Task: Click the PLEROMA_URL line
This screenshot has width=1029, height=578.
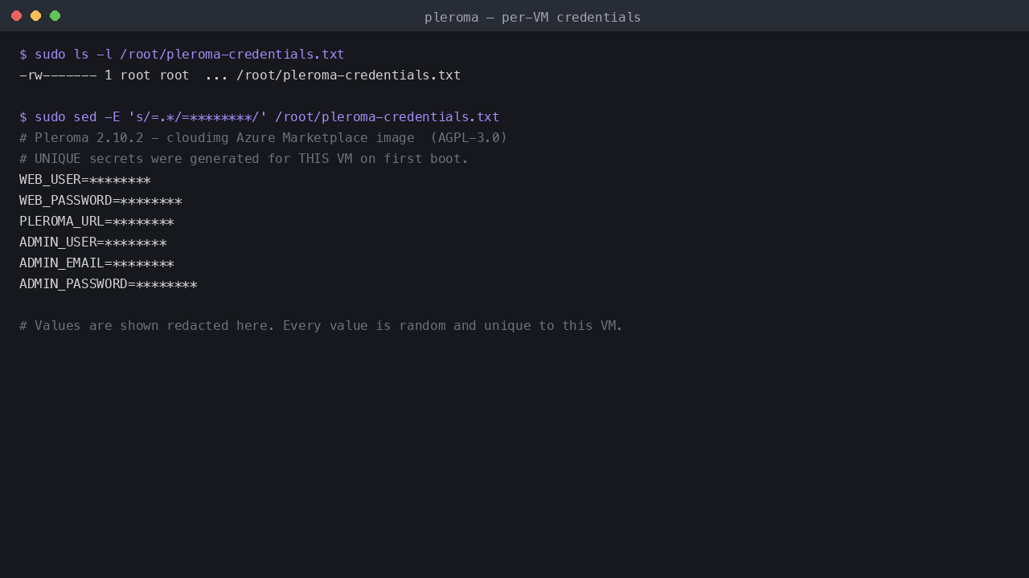Action: point(96,222)
